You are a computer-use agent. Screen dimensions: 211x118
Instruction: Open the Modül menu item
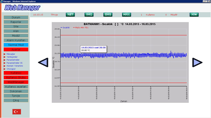click(16, 36)
